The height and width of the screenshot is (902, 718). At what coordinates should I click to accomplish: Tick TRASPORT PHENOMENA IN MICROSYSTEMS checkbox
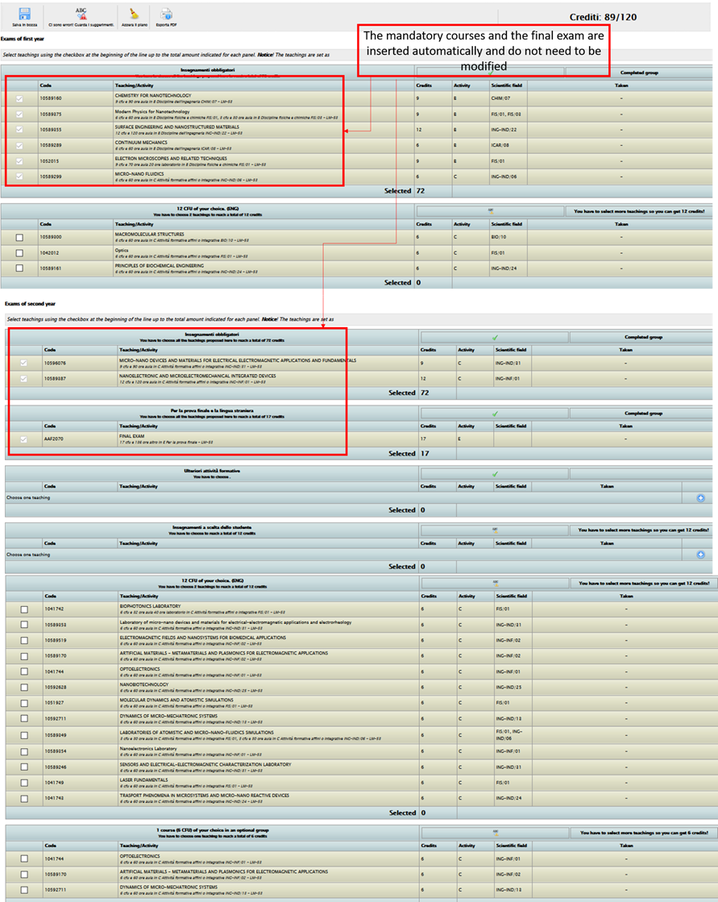click(x=24, y=799)
